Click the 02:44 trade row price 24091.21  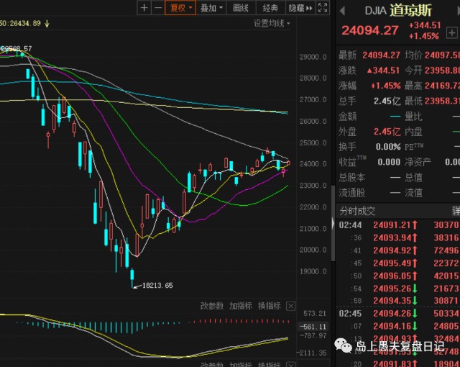[x=392, y=225]
